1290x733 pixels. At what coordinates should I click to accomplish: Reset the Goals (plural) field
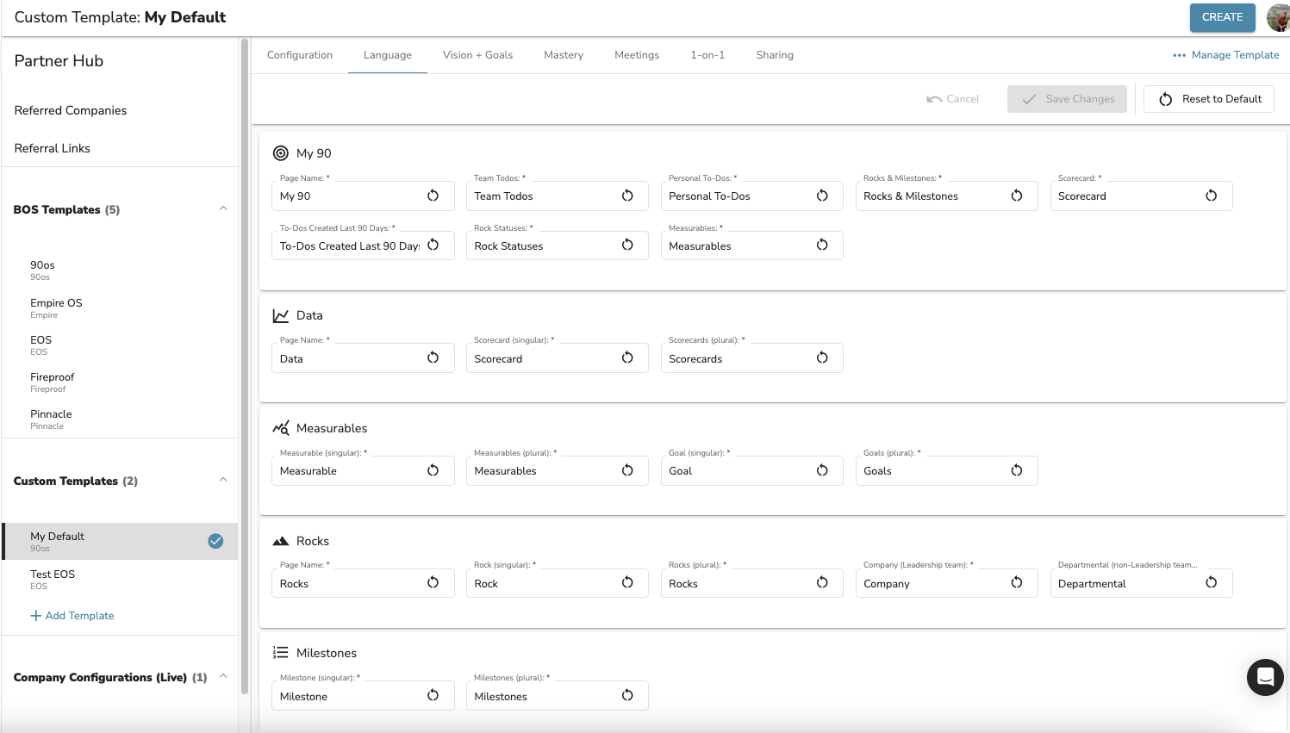tap(1018, 470)
